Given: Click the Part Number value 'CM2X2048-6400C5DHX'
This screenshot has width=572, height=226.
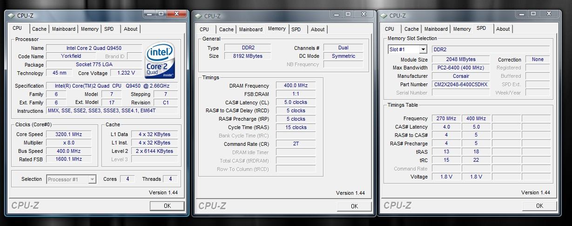Looking at the screenshot, I should [x=461, y=84].
